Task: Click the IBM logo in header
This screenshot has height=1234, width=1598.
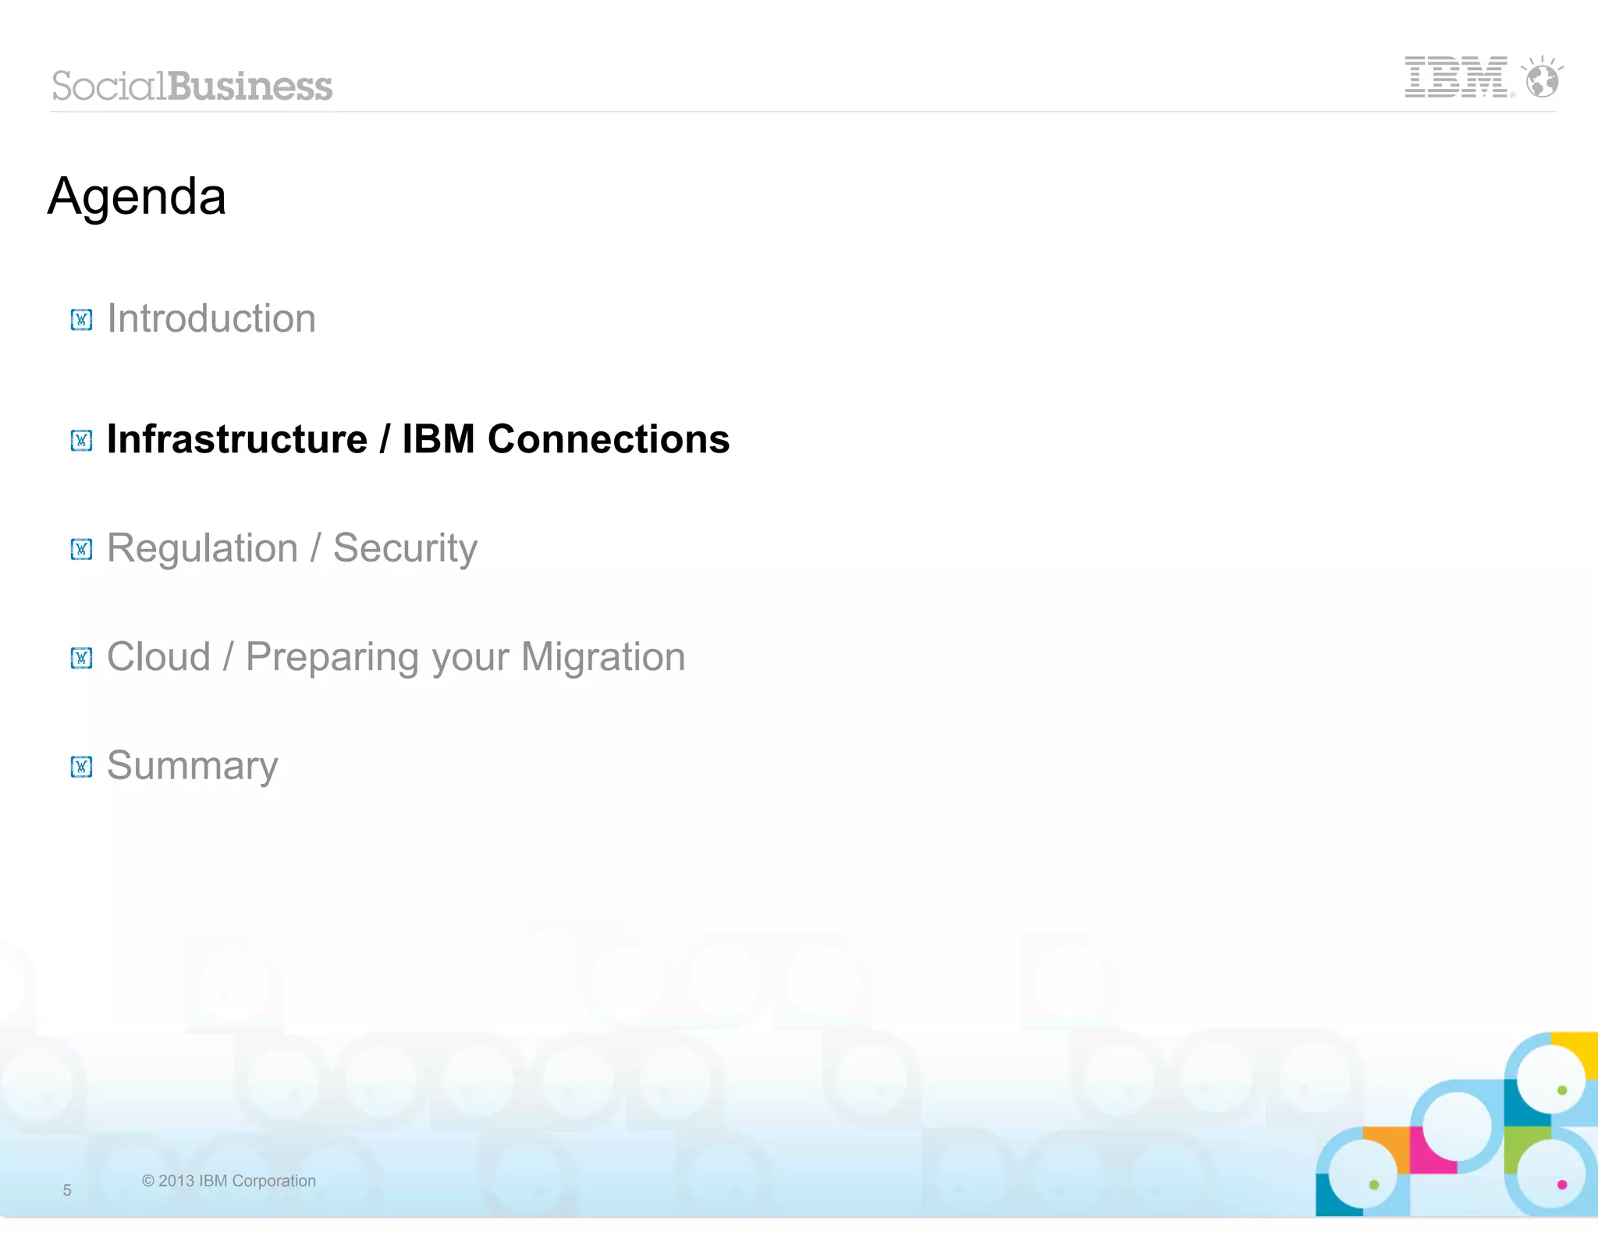Action: [x=1458, y=76]
